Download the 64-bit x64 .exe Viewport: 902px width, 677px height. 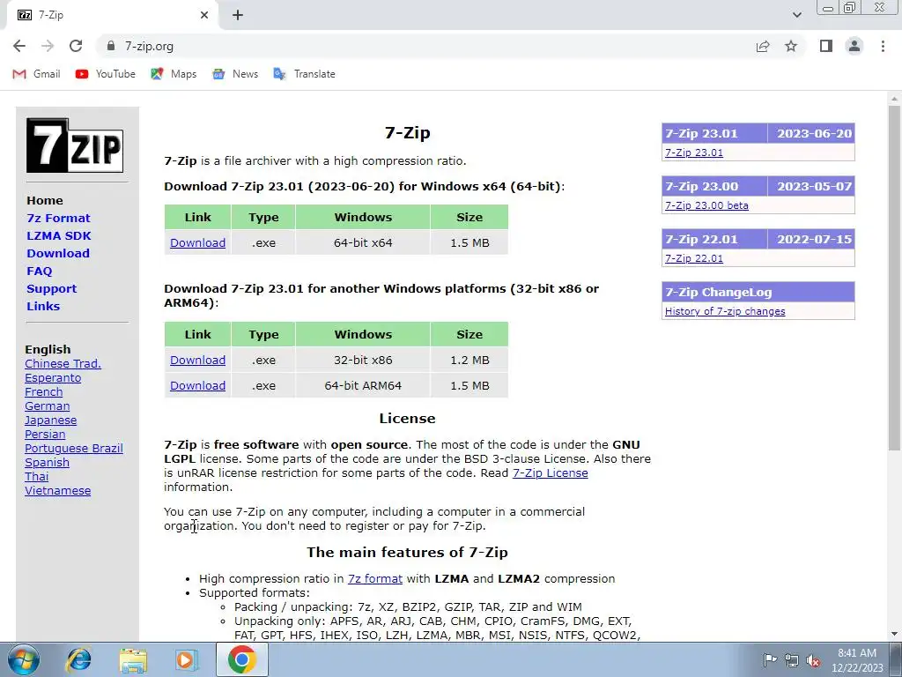click(x=197, y=243)
